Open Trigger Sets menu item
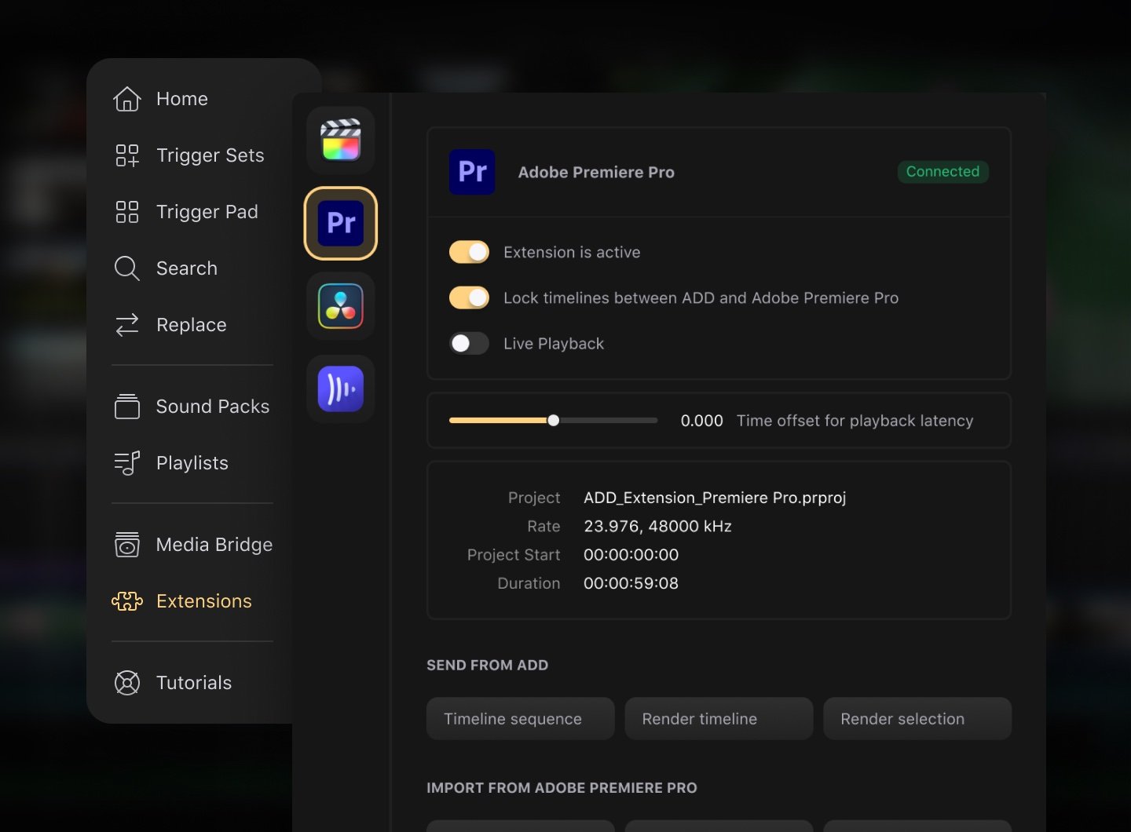Image resolution: width=1131 pixels, height=832 pixels. pos(210,155)
